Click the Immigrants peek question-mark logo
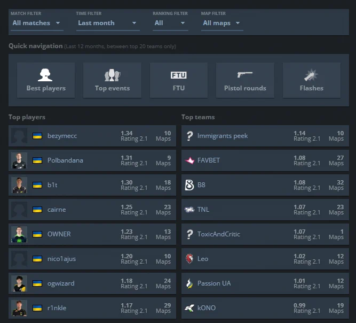The height and width of the screenshot is (323, 356). pyautogui.click(x=189, y=136)
